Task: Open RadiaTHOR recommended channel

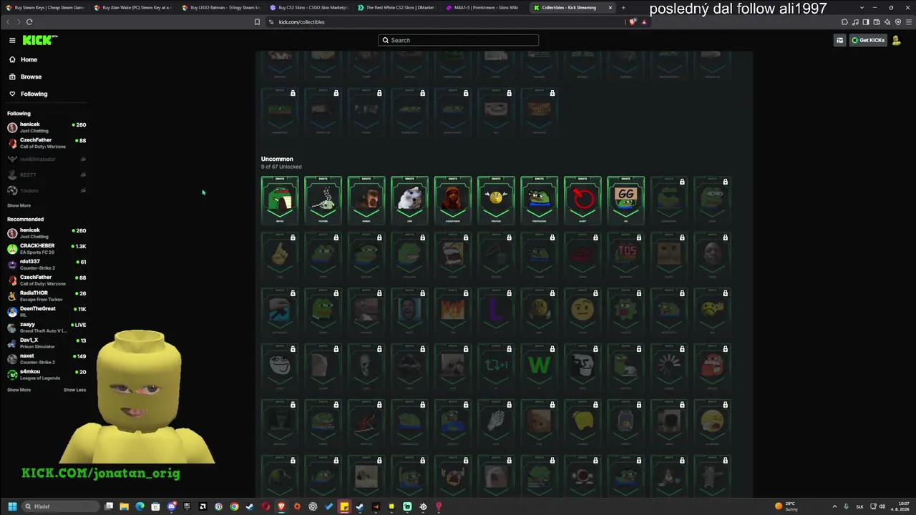Action: pos(47,296)
